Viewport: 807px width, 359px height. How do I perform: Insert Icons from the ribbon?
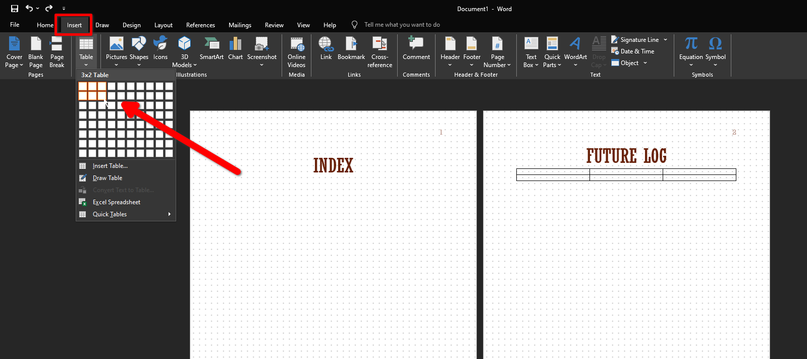[160, 48]
